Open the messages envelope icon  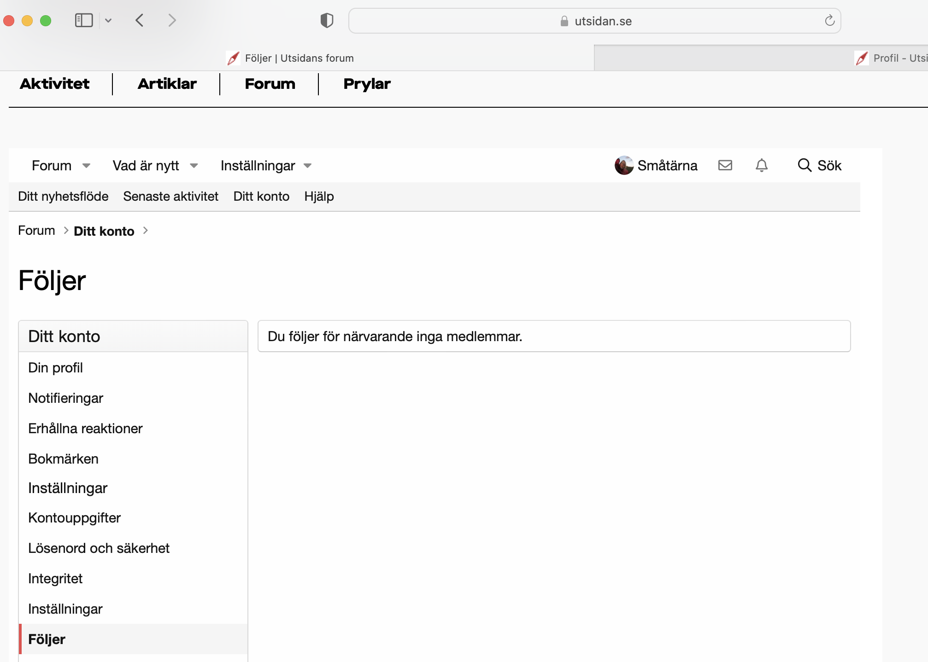pyautogui.click(x=725, y=165)
